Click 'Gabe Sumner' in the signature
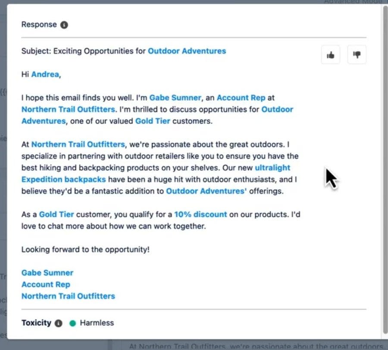 (47, 273)
